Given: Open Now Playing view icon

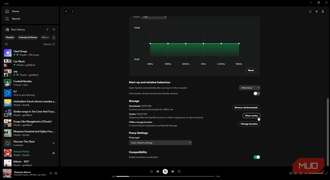Looking at the screenshot, I should (291, 173).
